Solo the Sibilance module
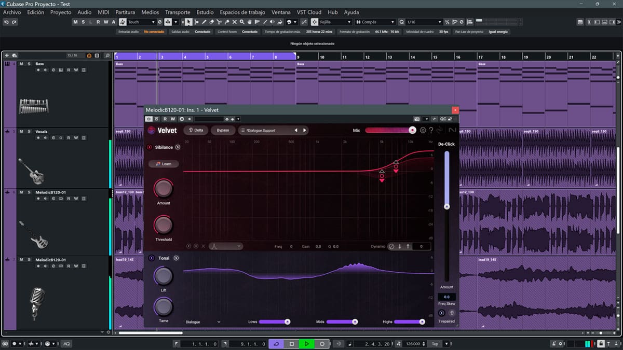Screen dimensions: 623x350 tap(178, 147)
